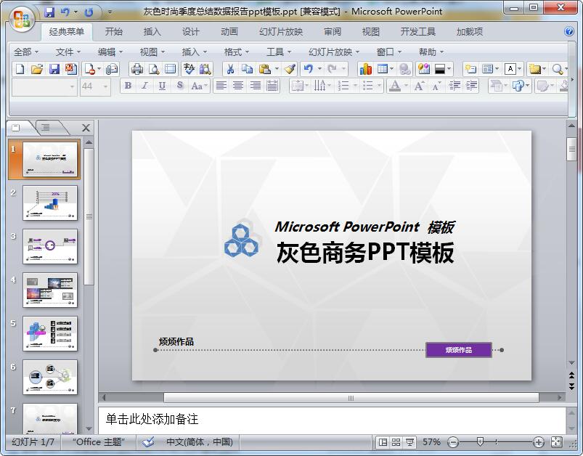
Task: Select slide 3 thumbnail
Action: [x=50, y=246]
